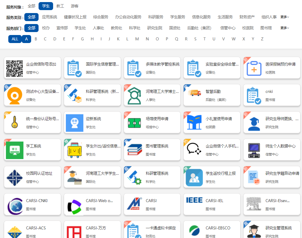Open the 研究生管理系统 service card
Image resolution: width=302 pixels, height=238 pixels.
[x=272, y=229]
